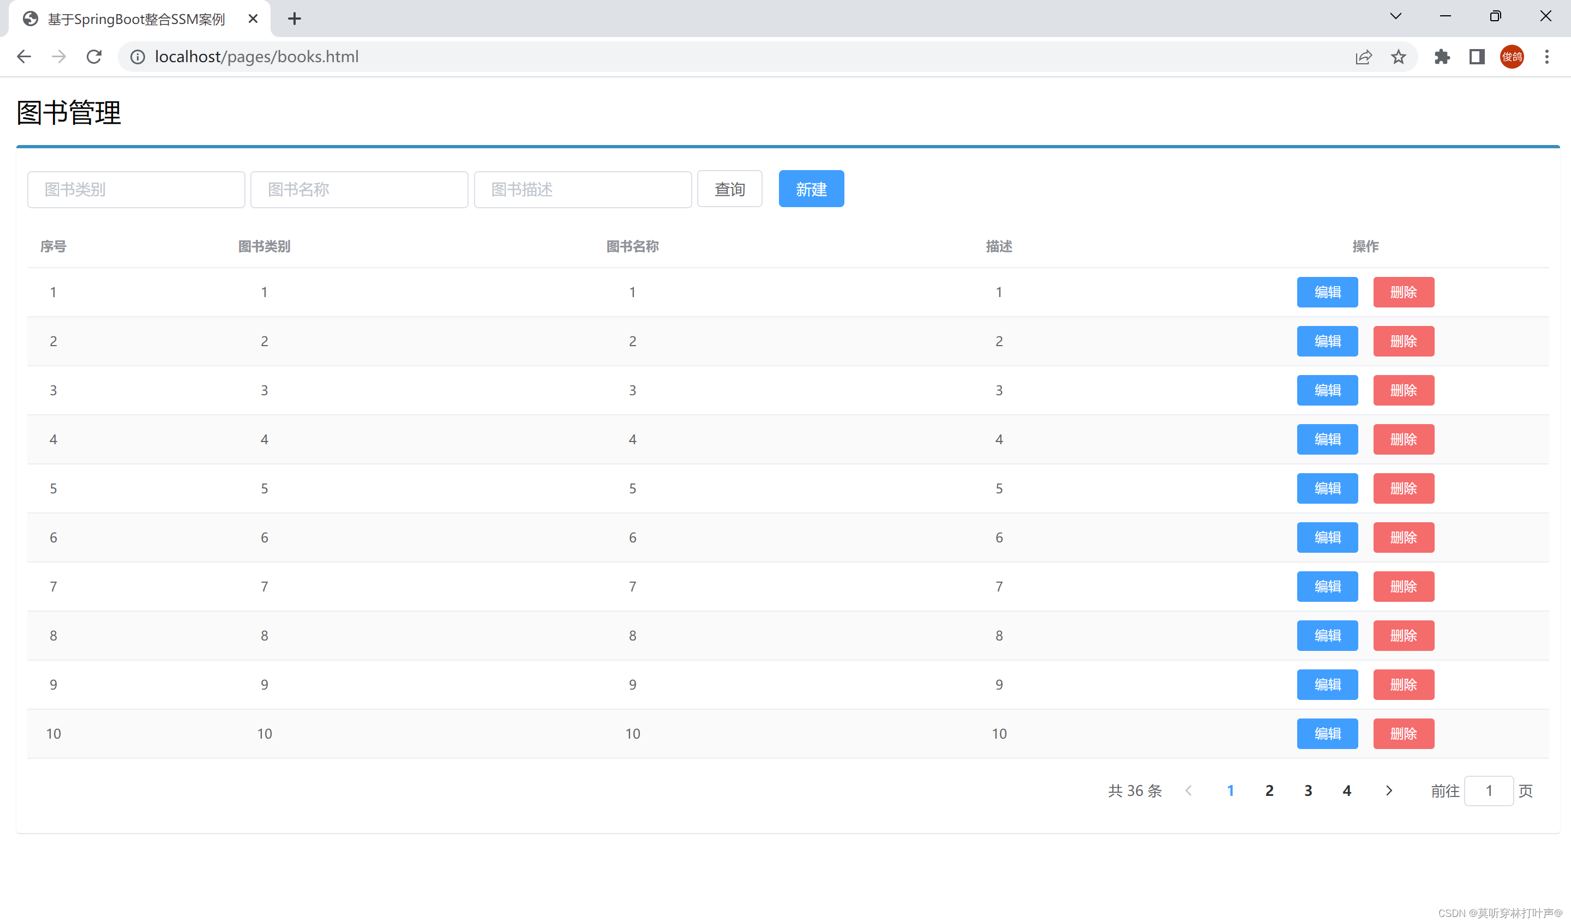
Task: Click the 图书类别 column header
Action: point(265,247)
